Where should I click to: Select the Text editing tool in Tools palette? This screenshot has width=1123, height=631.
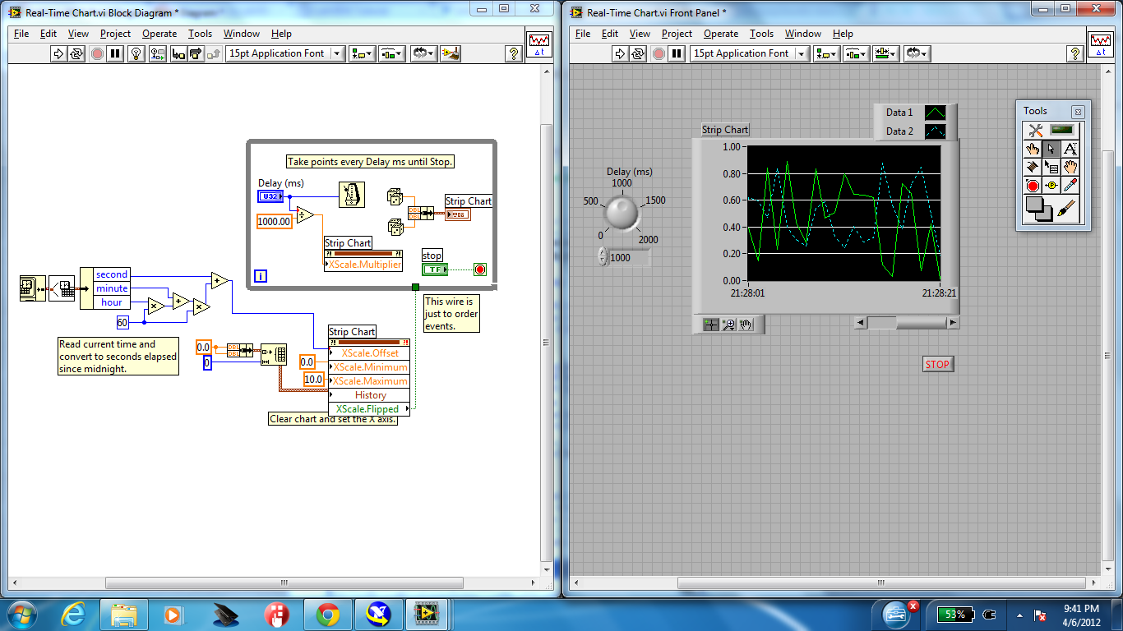click(1070, 150)
